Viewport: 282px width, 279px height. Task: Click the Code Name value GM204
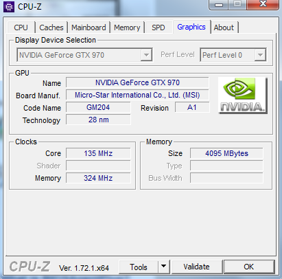click(98, 107)
